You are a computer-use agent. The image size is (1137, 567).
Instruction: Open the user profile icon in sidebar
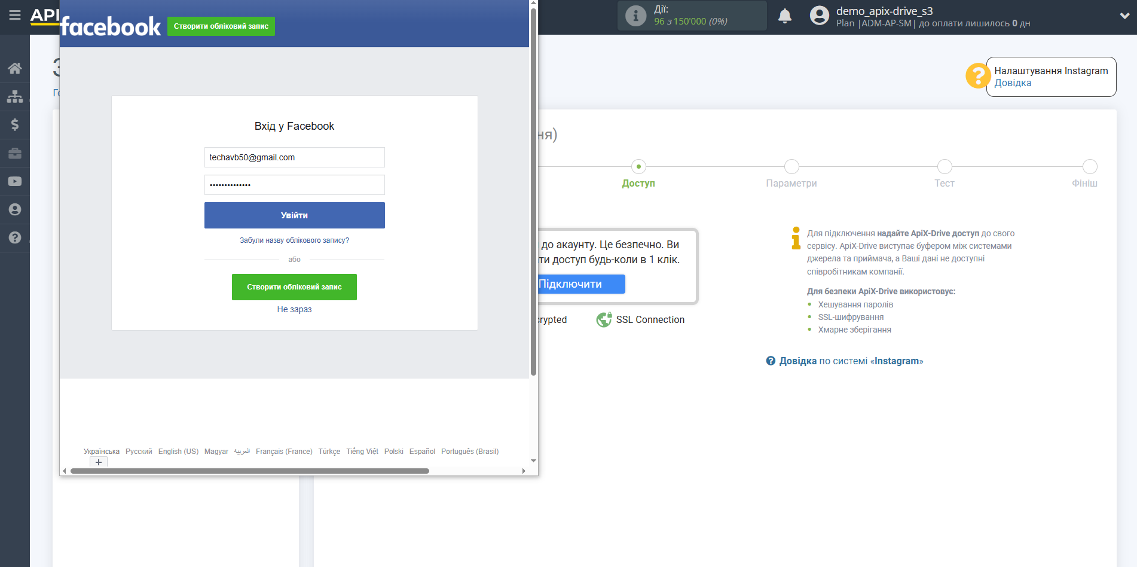[15, 209]
